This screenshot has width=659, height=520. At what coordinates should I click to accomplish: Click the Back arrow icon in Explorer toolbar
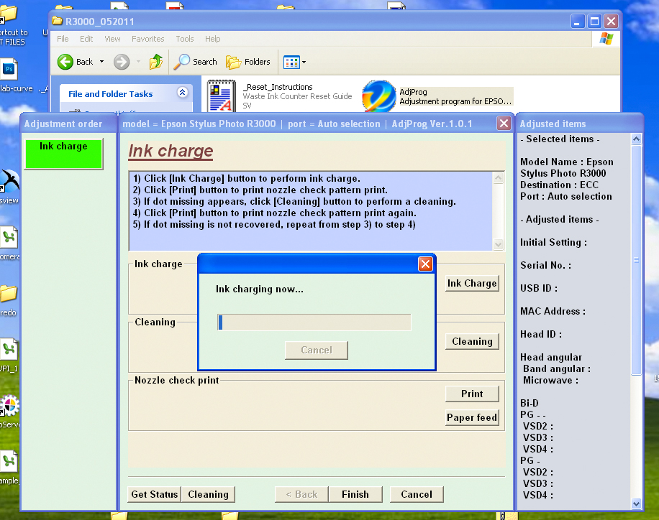tap(66, 62)
